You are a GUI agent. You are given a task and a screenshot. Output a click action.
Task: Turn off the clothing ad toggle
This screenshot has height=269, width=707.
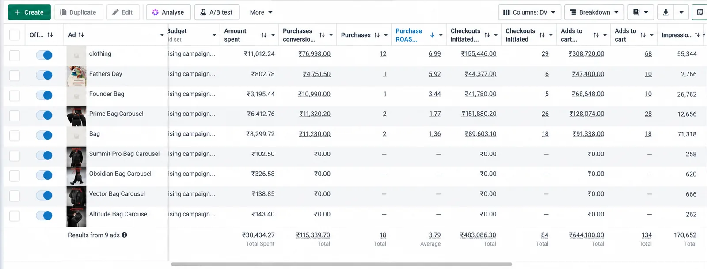click(44, 55)
